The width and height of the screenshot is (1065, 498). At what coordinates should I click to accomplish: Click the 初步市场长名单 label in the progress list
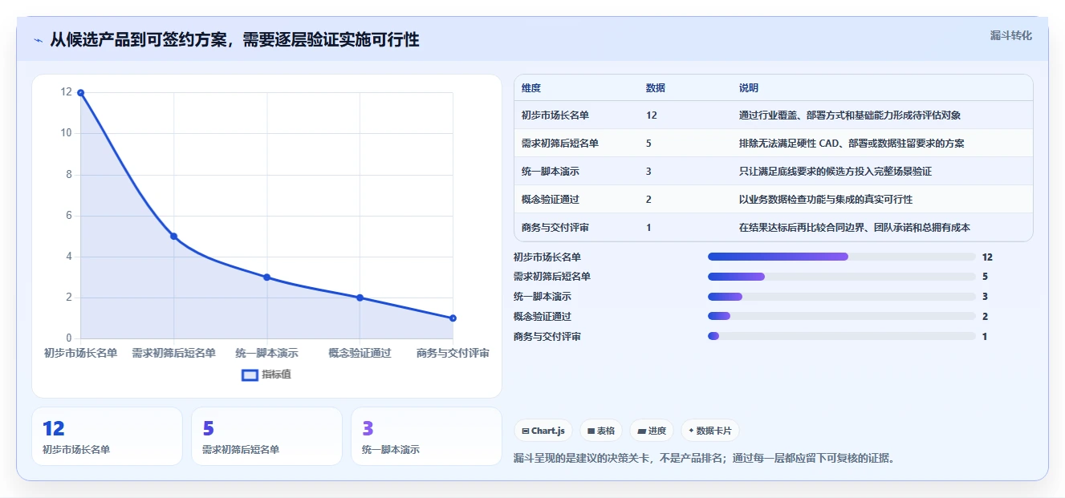click(x=547, y=257)
